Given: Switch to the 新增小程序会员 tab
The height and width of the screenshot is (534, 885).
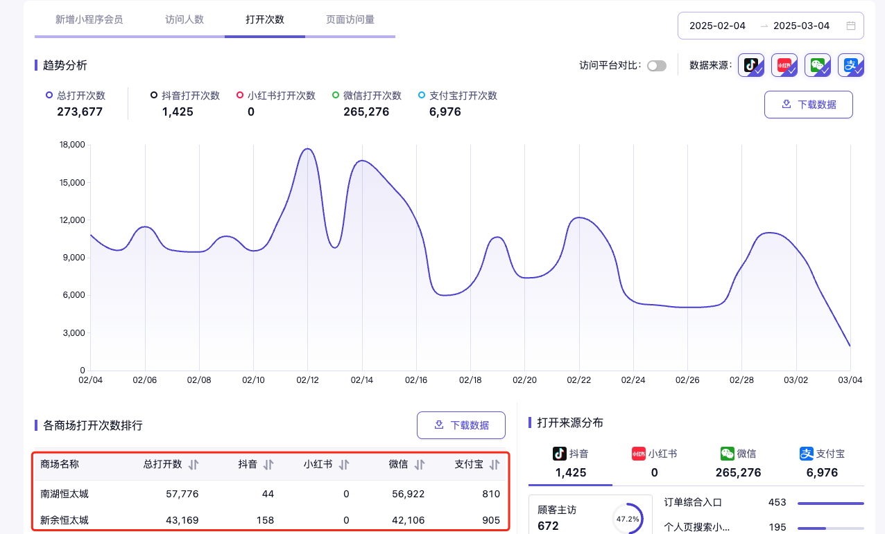Looking at the screenshot, I should 89,19.
